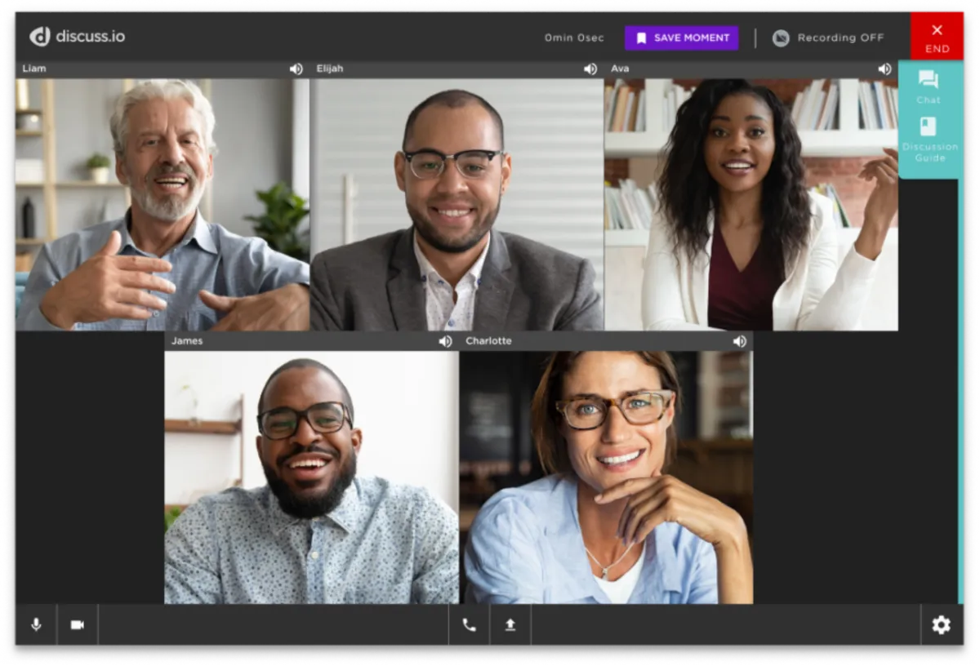This screenshot has width=980, height=666.
Task: Select Charlotte's video tile
Action: [606, 477]
